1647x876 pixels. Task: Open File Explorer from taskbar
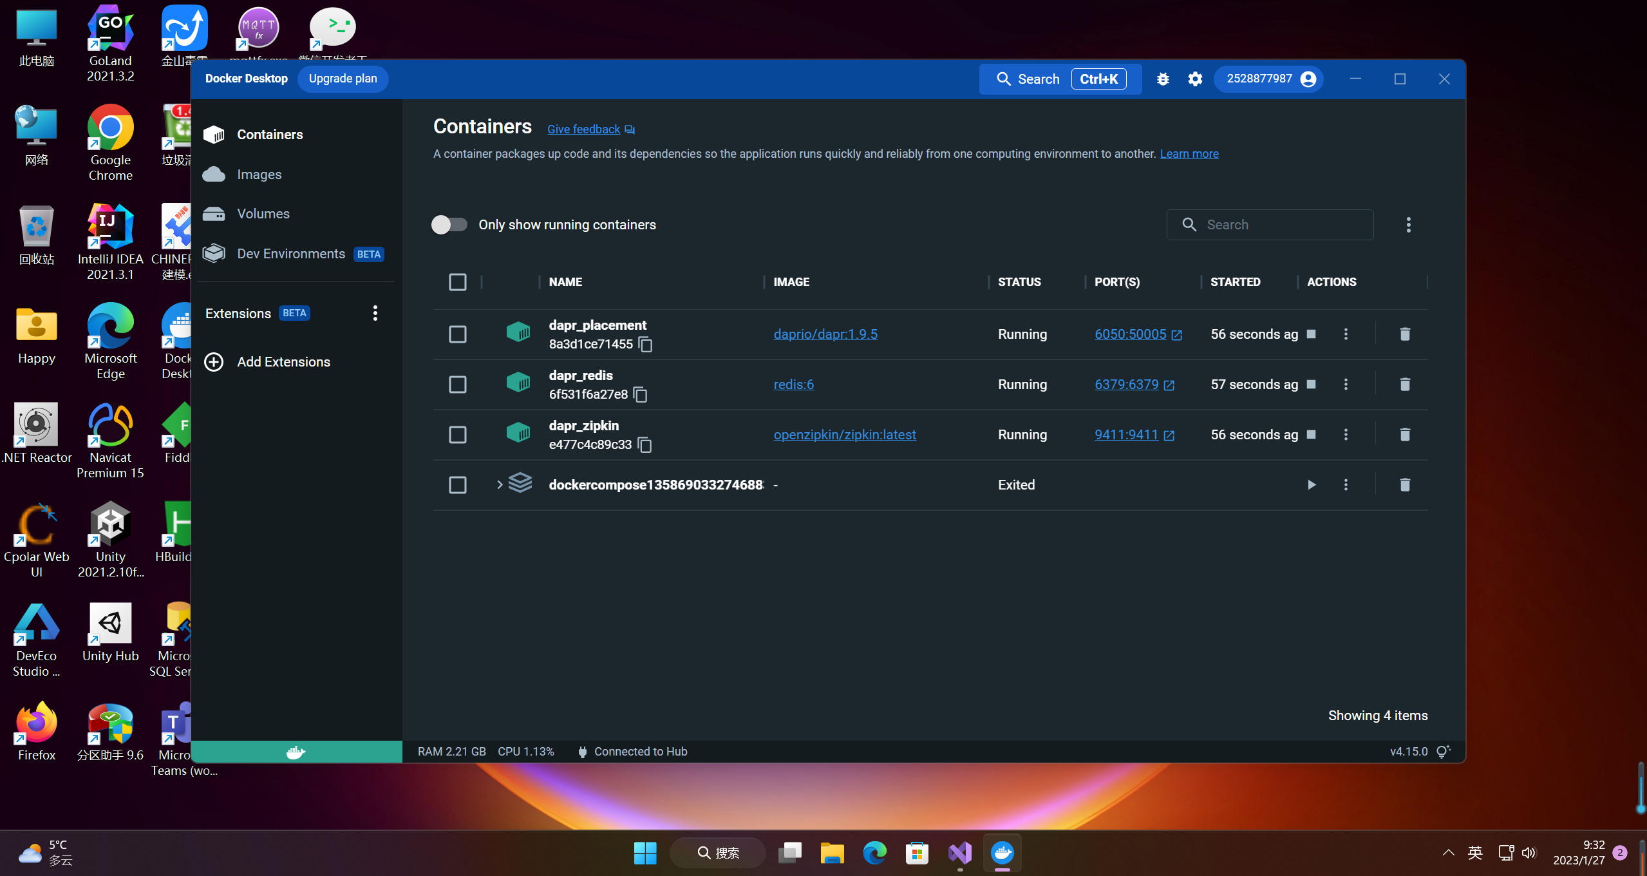(x=832, y=853)
